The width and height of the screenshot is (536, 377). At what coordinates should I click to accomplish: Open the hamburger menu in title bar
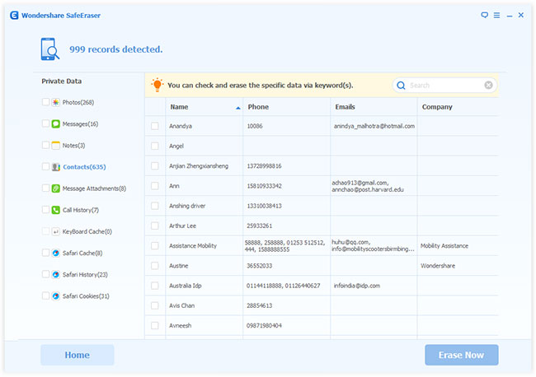click(496, 15)
